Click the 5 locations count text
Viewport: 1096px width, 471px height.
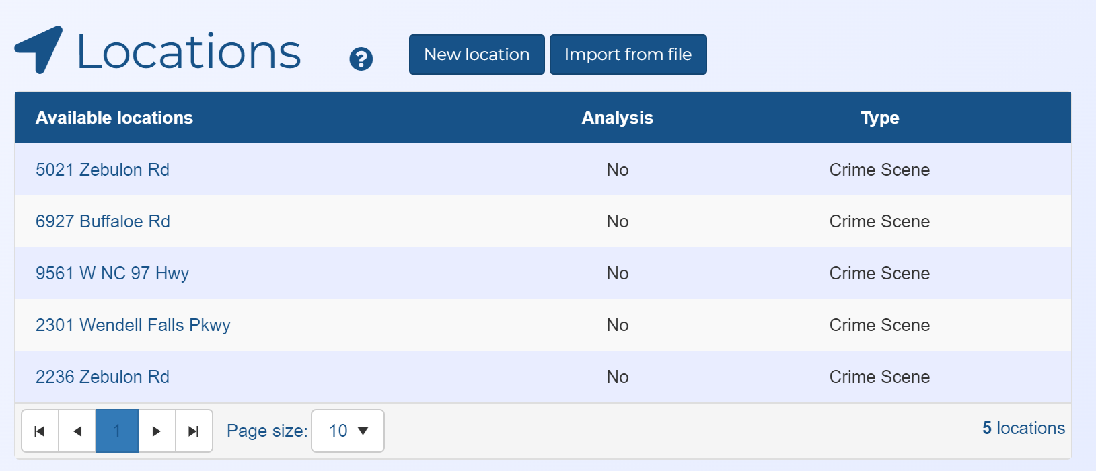click(1023, 428)
